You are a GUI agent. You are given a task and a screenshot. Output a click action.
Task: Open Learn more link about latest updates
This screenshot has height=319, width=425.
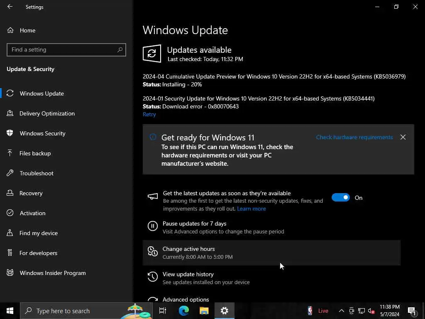point(251,209)
